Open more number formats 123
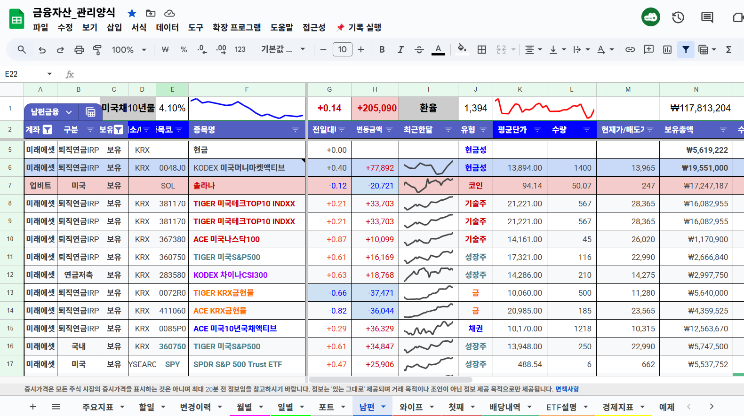Image resolution: width=744 pixels, height=416 pixels. pos(240,49)
